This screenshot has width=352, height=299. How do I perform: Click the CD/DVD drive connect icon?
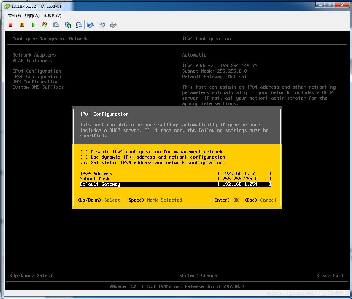pyautogui.click(x=102, y=25)
